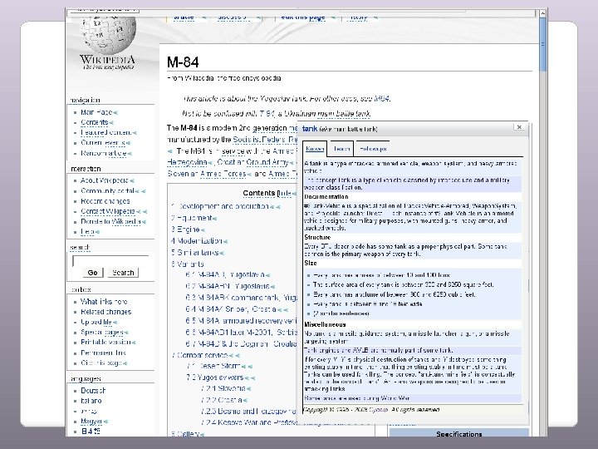
Task: Expand the '(2 similar sentences)' entry
Action: (341, 313)
